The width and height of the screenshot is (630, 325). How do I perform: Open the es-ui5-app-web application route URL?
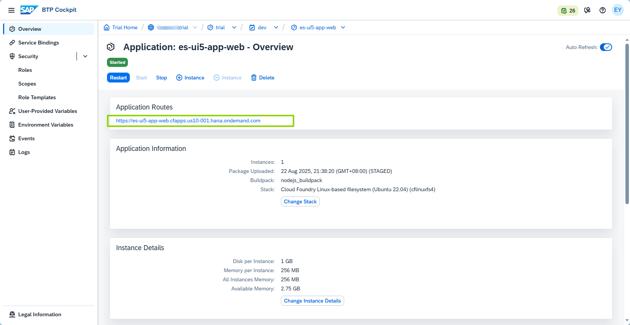pyautogui.click(x=188, y=120)
